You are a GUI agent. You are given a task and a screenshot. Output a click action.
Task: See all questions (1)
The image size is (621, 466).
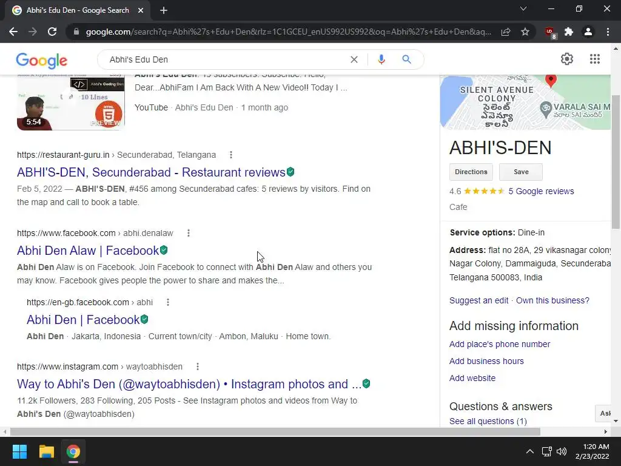488,421
